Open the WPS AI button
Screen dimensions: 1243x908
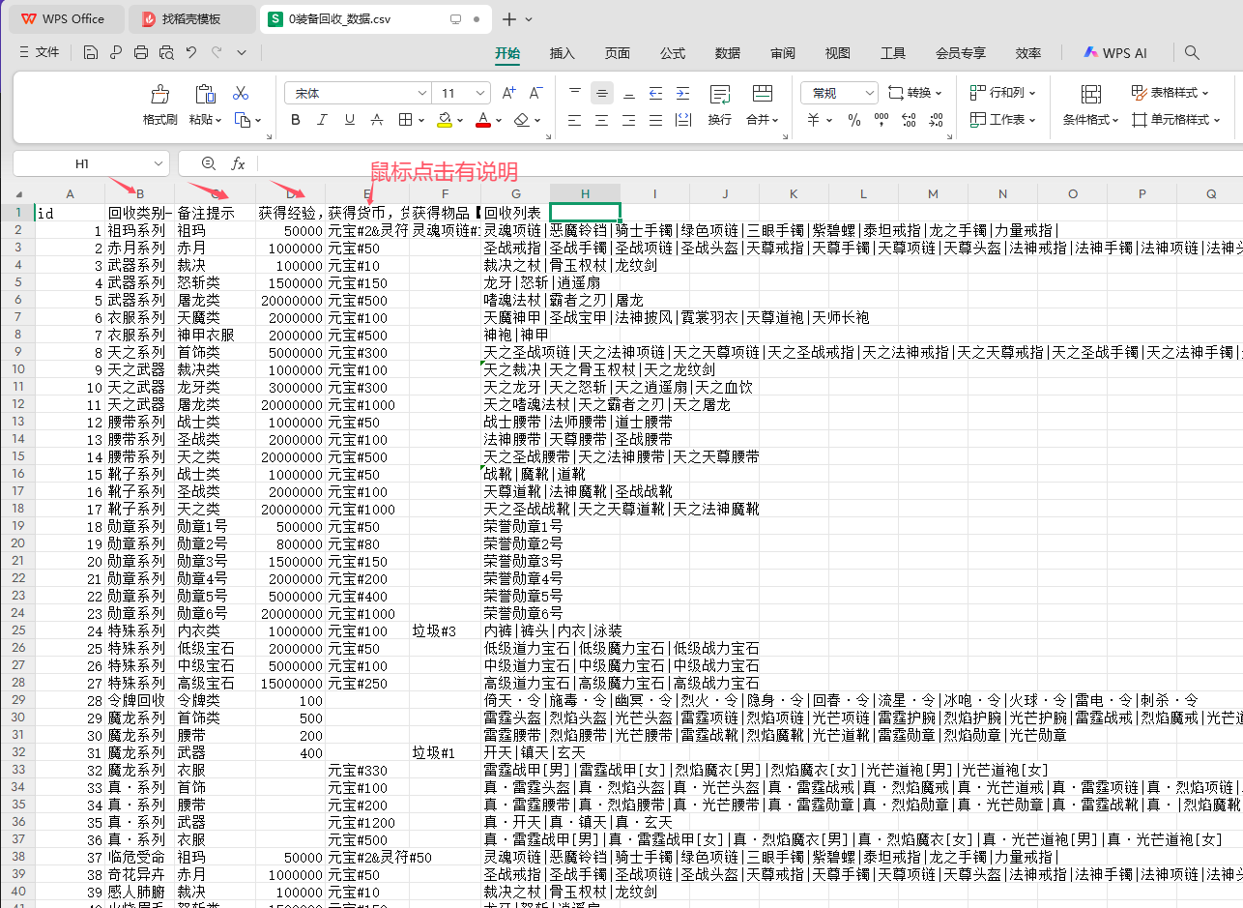[x=1114, y=53]
